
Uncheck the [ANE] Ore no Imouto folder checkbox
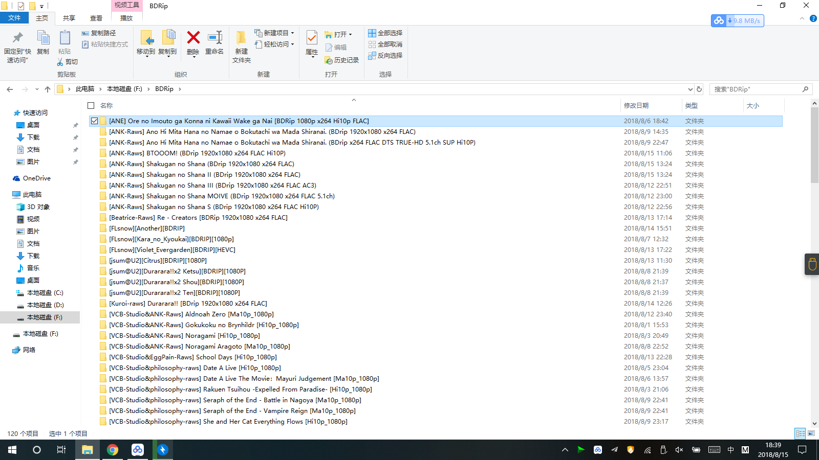click(x=94, y=121)
